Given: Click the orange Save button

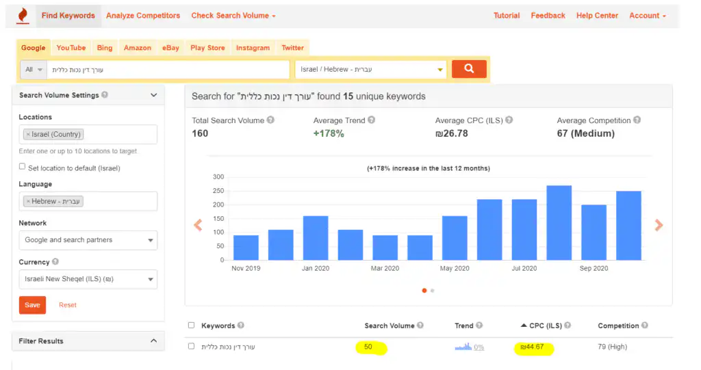Looking at the screenshot, I should (x=32, y=305).
